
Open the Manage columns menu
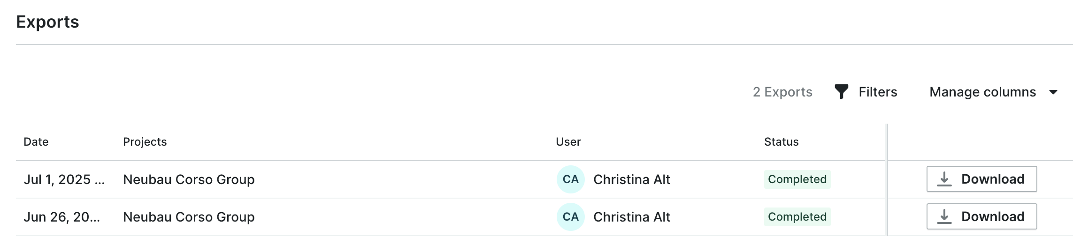(x=982, y=92)
